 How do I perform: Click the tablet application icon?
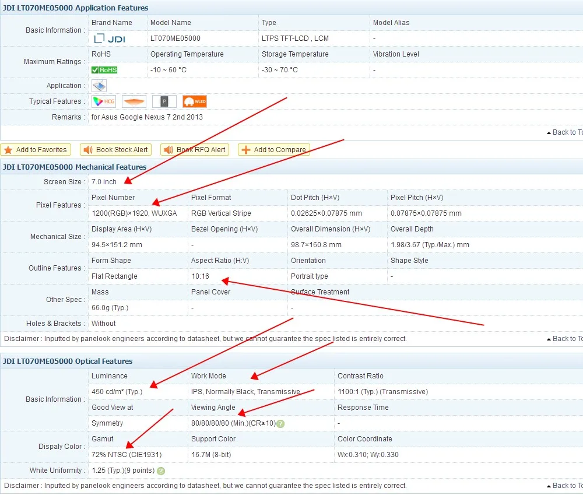(99, 86)
